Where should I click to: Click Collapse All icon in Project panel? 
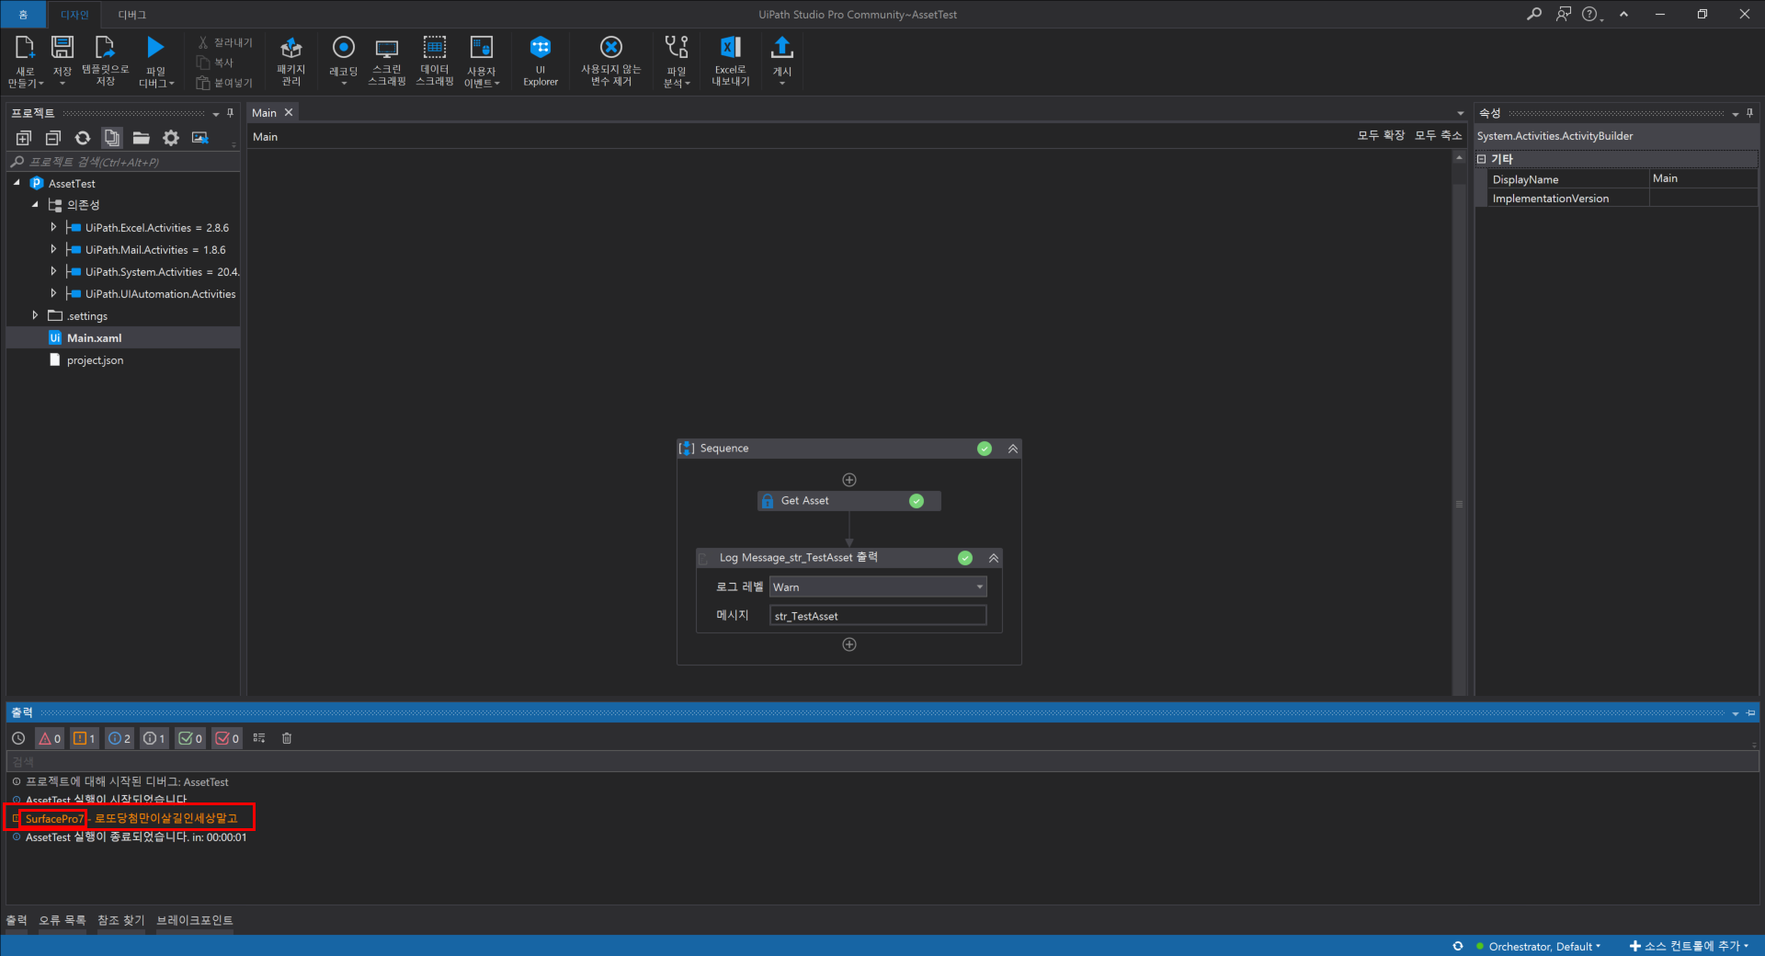pos(53,138)
